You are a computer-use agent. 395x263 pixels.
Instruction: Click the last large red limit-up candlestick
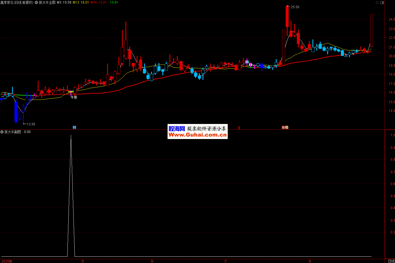pos(371,30)
